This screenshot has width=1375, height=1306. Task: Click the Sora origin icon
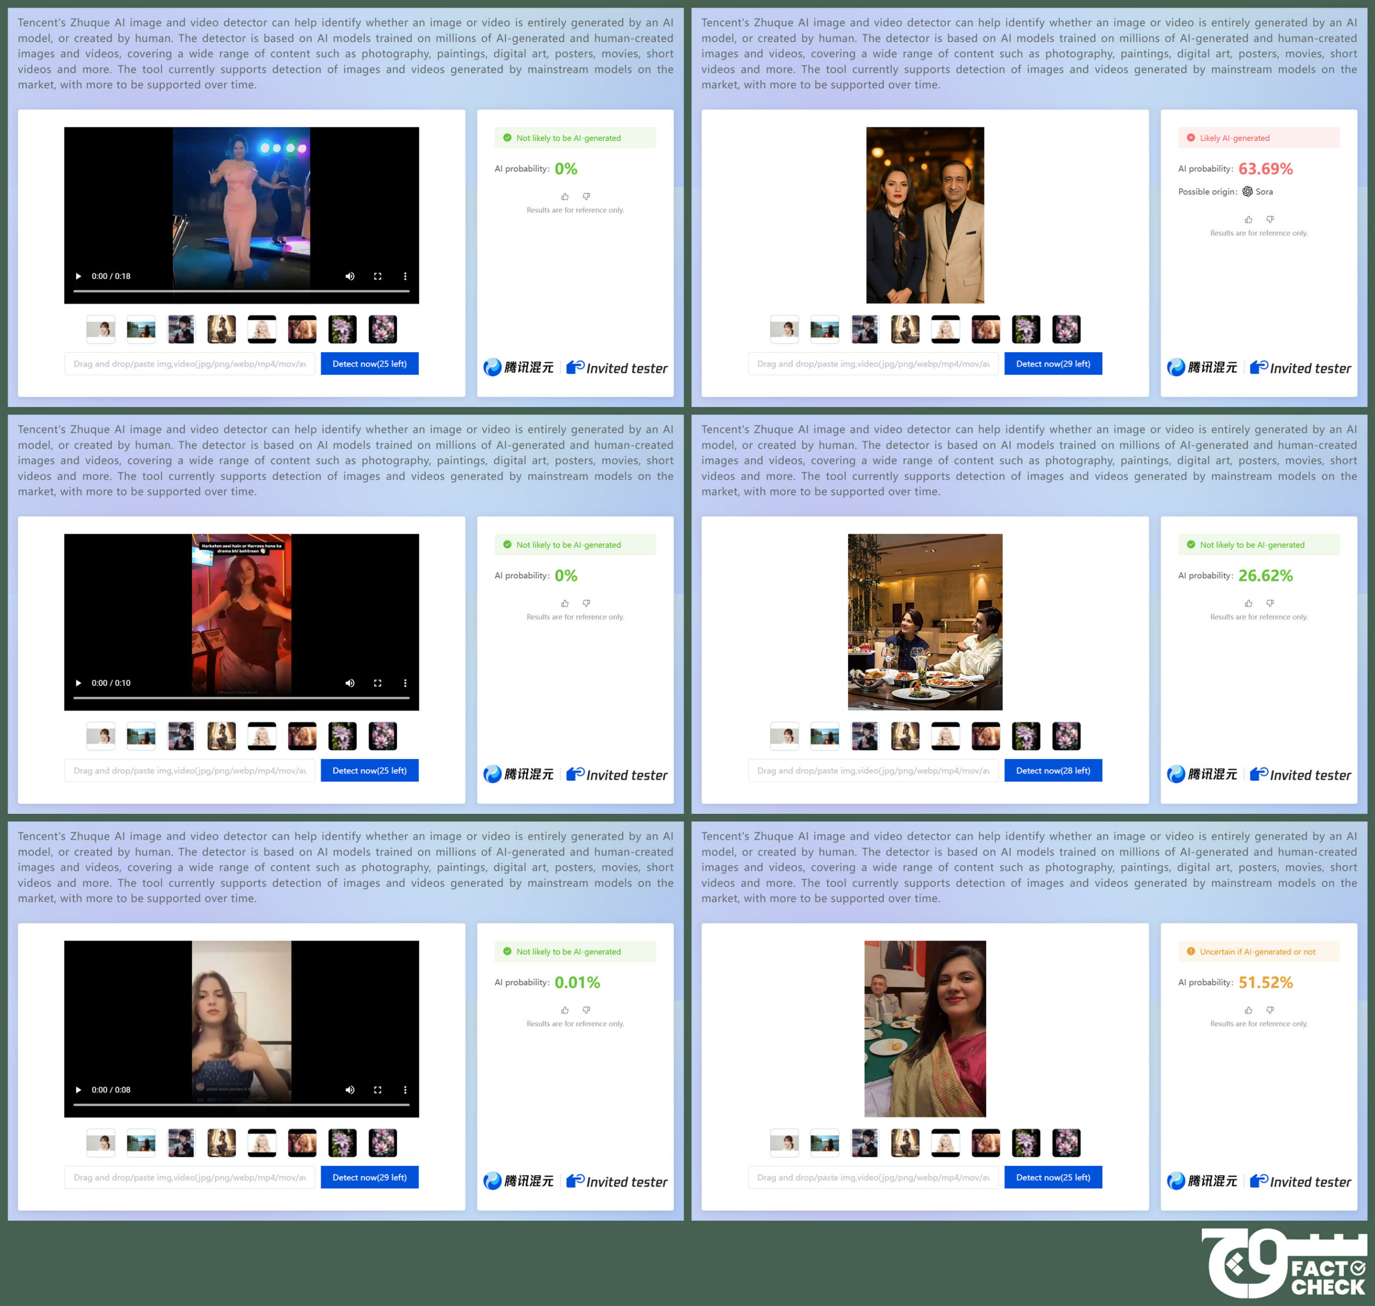(x=1248, y=192)
